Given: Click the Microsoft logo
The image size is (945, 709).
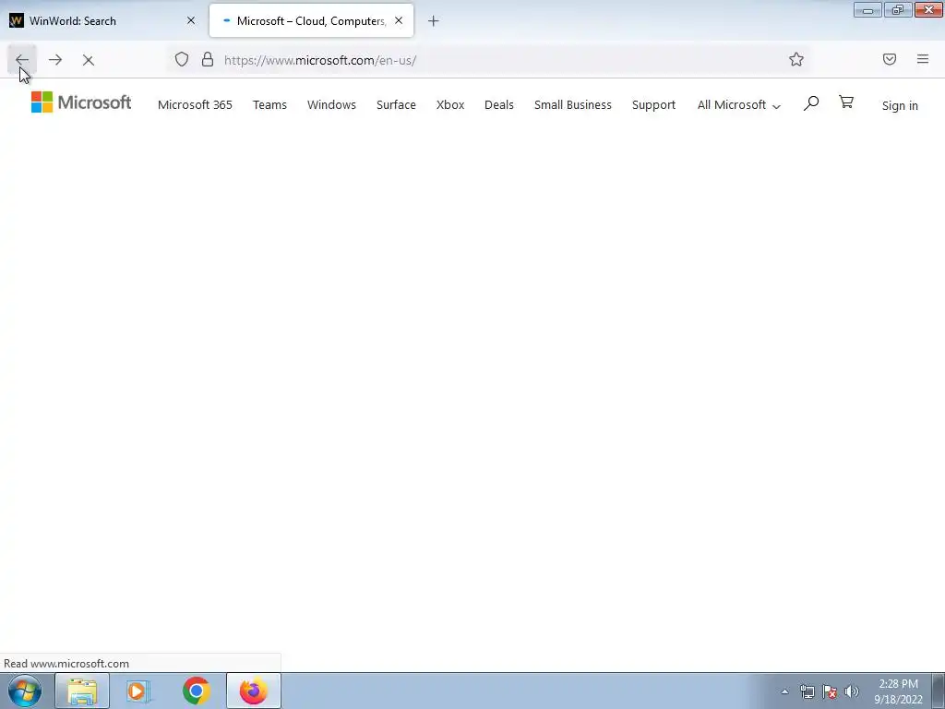Looking at the screenshot, I should pyautogui.click(x=81, y=102).
